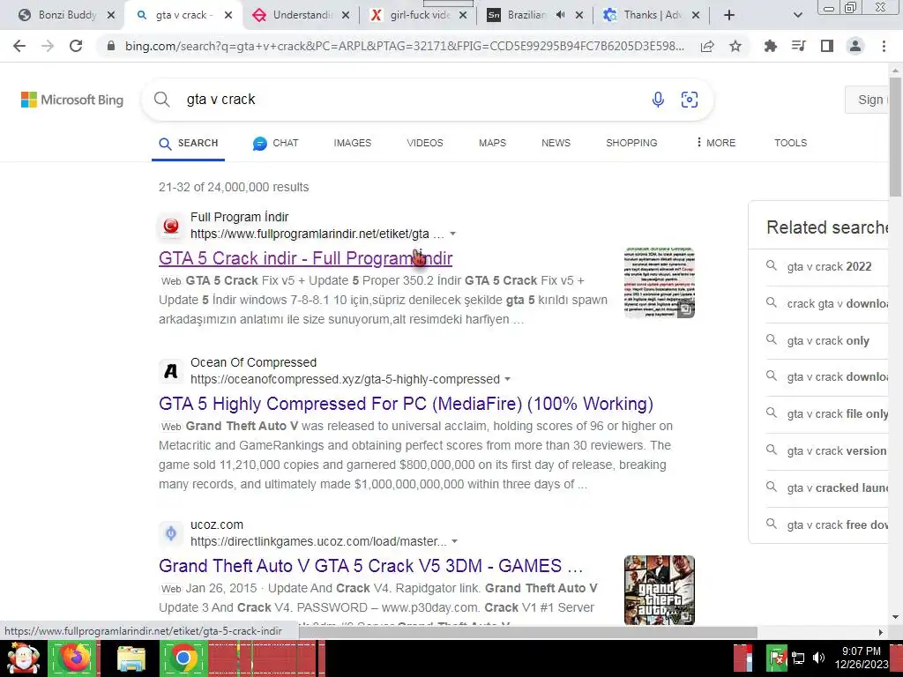The width and height of the screenshot is (903, 677).
Task: Go back using the browser back arrow
Action: [x=19, y=46]
